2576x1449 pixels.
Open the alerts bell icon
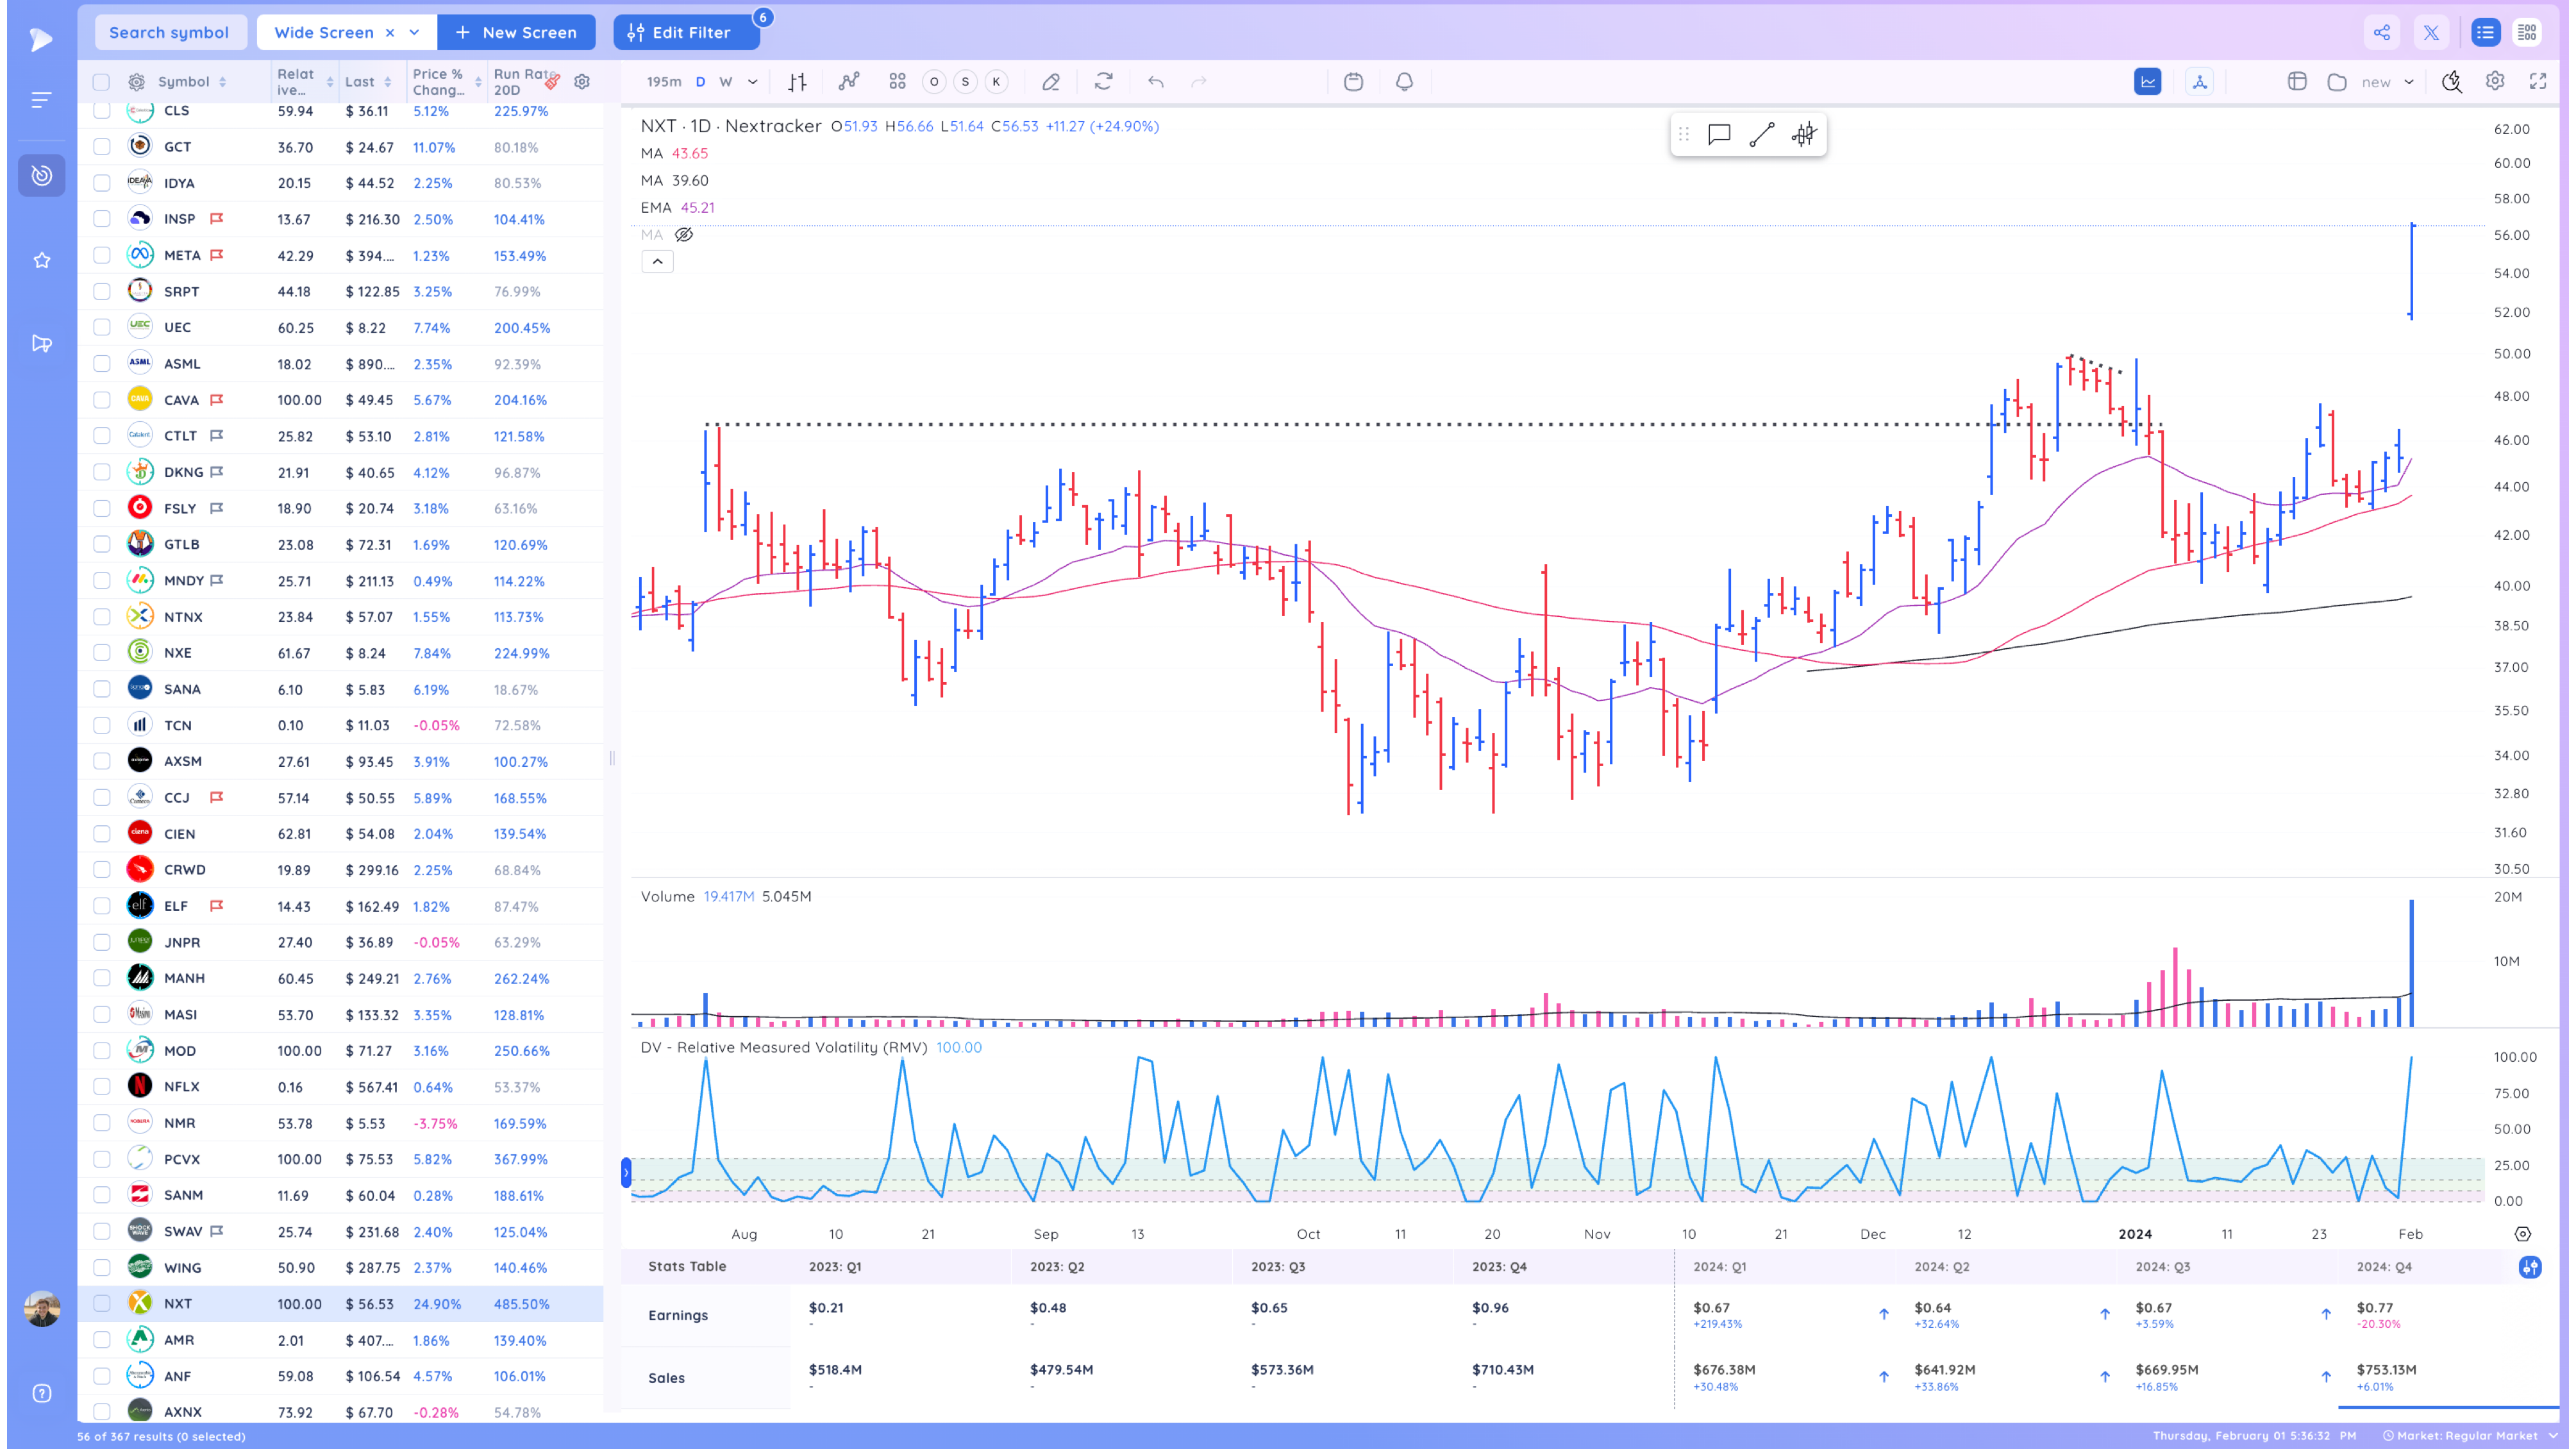point(1405,82)
